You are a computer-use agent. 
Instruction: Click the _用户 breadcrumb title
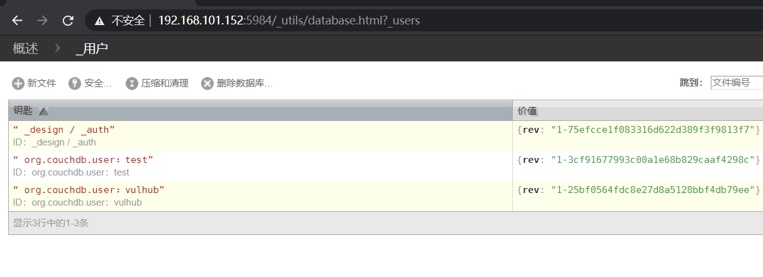pos(91,48)
